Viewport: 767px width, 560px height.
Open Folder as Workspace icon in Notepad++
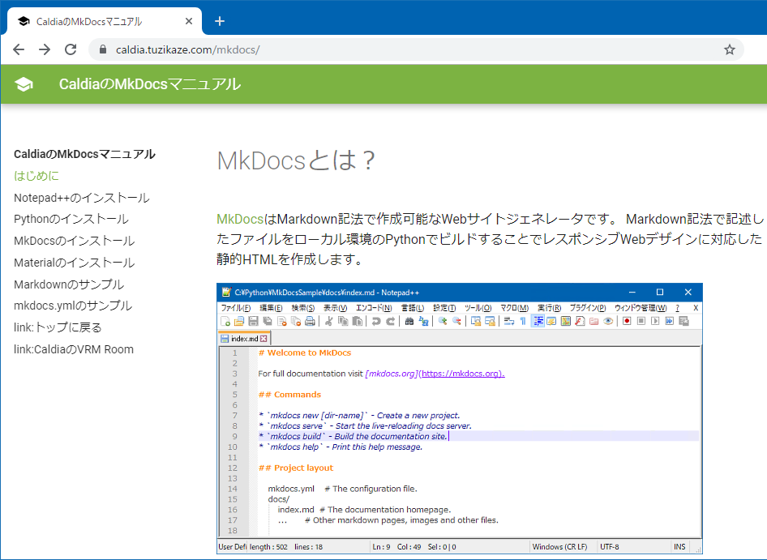pyautogui.click(x=593, y=321)
